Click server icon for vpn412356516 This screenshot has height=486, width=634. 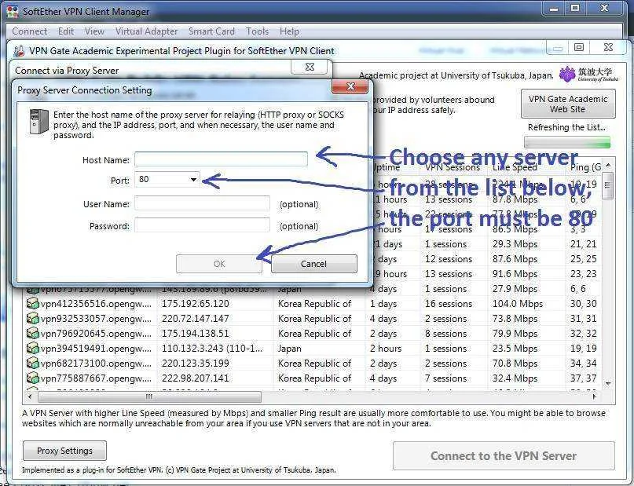(x=32, y=303)
